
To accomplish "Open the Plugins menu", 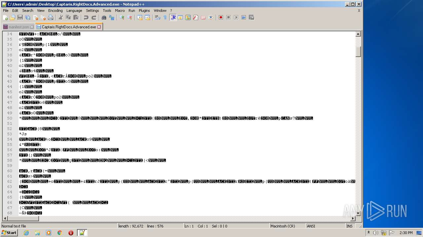I will point(144,11).
